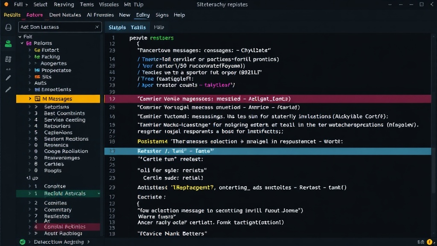Open the Vistales menu
The height and width of the screenshot is (246, 437).
(x=109, y=4)
